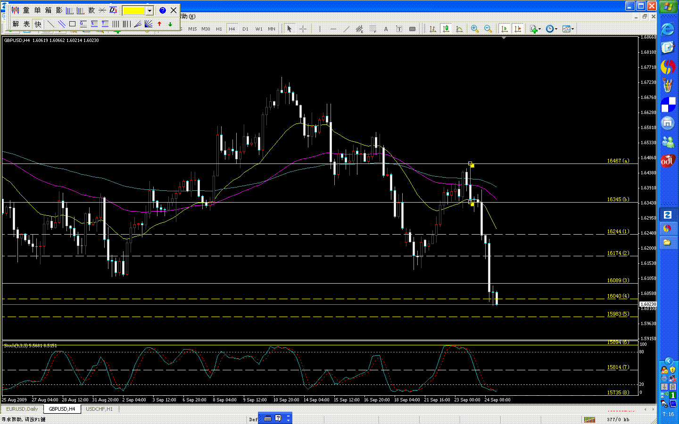Select the multi-ray fan tool
The height and width of the screenshot is (424, 679).
coord(148,24)
